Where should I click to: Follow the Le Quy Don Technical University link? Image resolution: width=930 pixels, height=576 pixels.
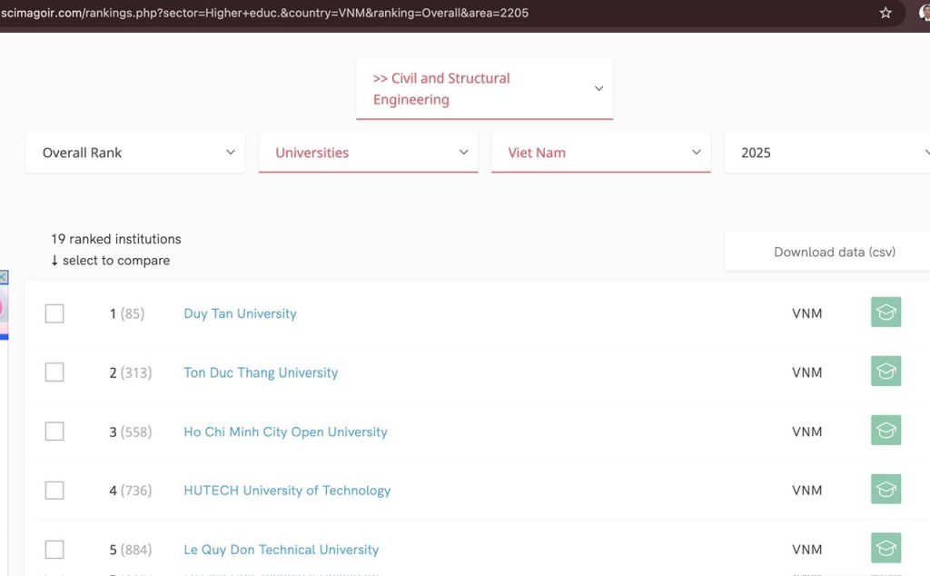point(282,550)
